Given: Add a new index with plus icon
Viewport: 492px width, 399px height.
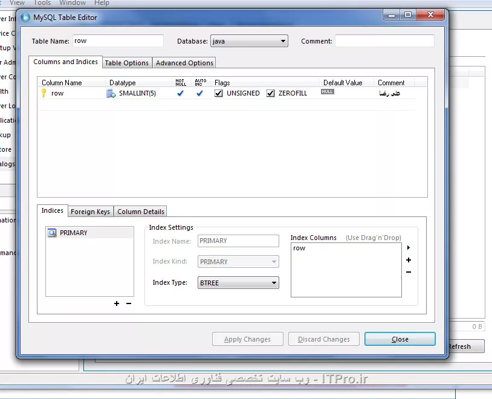Looking at the screenshot, I should click(x=117, y=303).
